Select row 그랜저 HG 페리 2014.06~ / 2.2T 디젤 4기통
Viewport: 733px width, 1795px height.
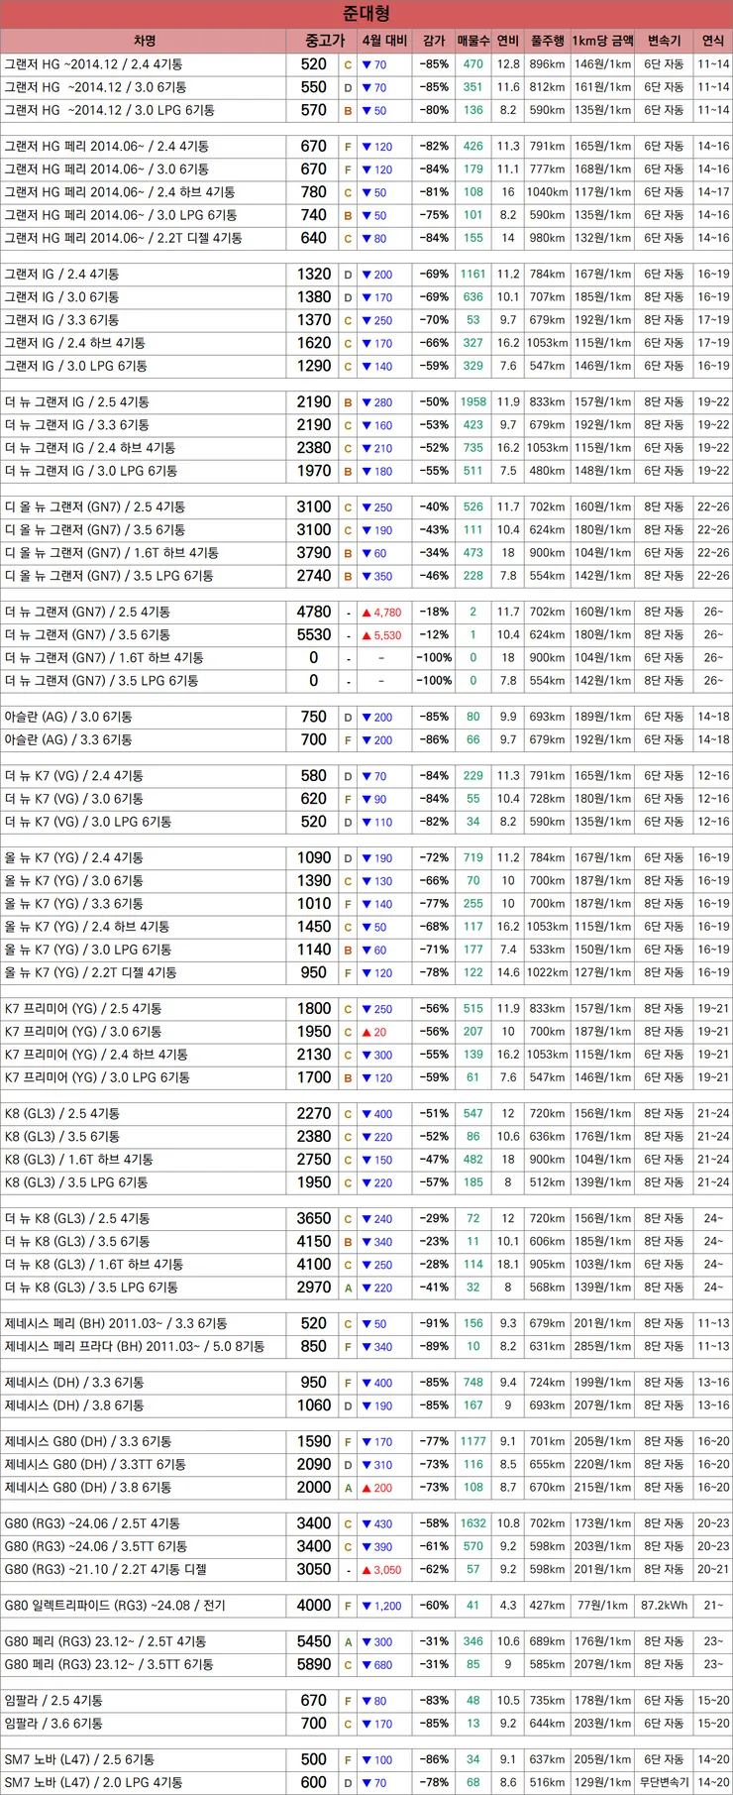[x=366, y=238]
